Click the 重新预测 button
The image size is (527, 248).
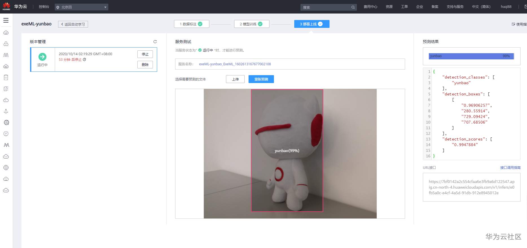click(x=261, y=79)
